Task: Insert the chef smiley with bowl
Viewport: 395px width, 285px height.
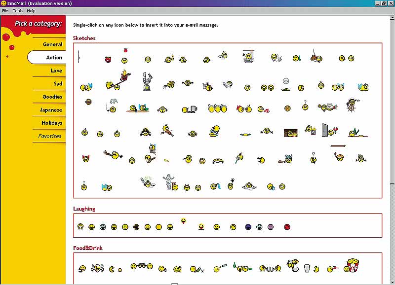Action: (292, 266)
